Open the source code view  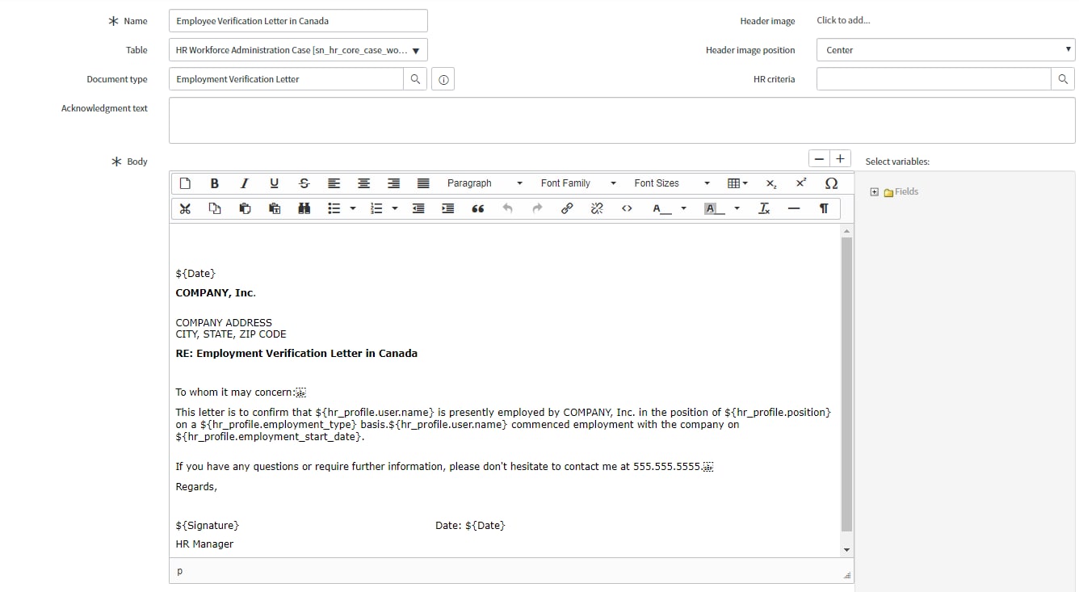(x=627, y=208)
